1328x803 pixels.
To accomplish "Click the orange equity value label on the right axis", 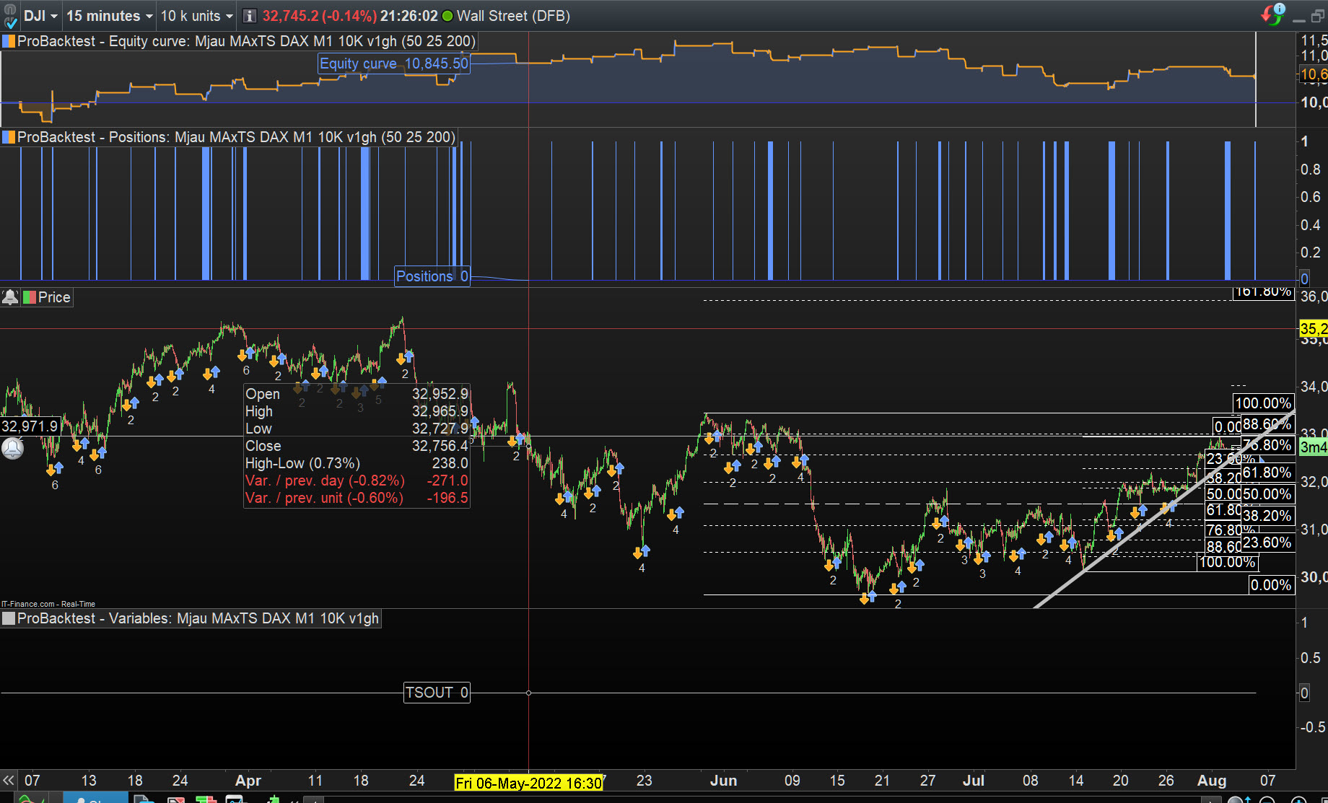I will pyautogui.click(x=1313, y=74).
